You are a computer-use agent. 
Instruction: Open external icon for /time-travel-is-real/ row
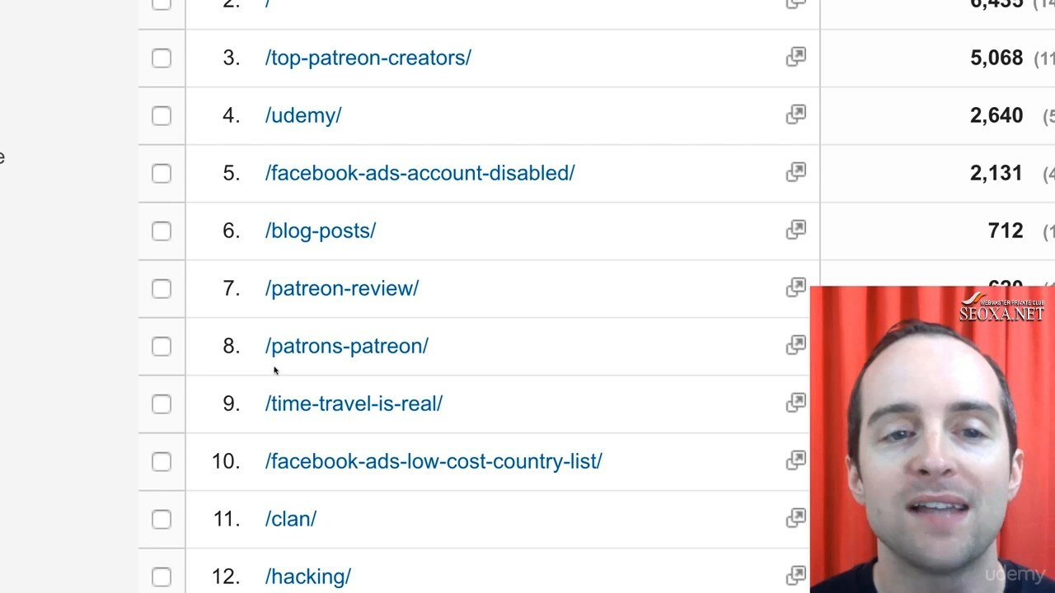click(795, 403)
